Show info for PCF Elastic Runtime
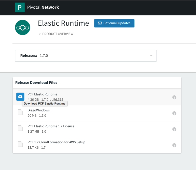The image size is (196, 170). (x=174, y=97)
